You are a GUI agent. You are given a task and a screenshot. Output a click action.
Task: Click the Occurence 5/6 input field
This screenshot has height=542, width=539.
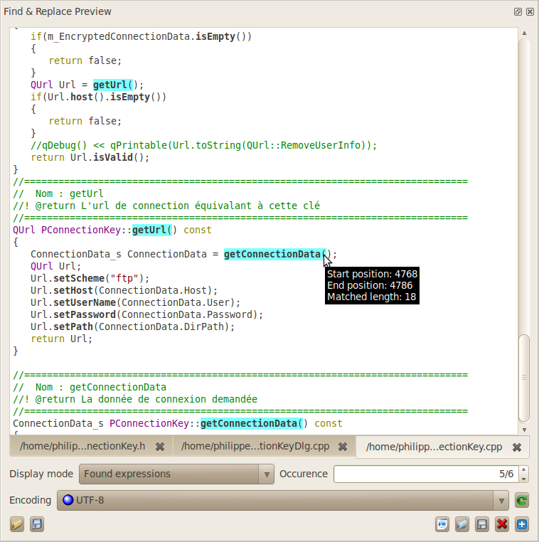pos(425,474)
